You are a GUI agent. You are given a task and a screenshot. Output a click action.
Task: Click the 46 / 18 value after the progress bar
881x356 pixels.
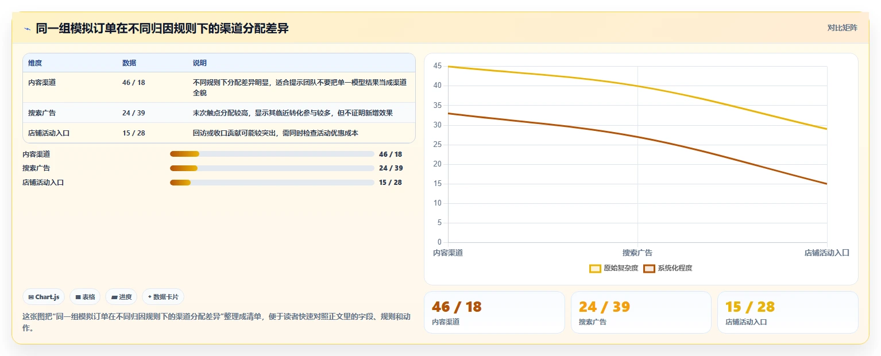pos(391,154)
